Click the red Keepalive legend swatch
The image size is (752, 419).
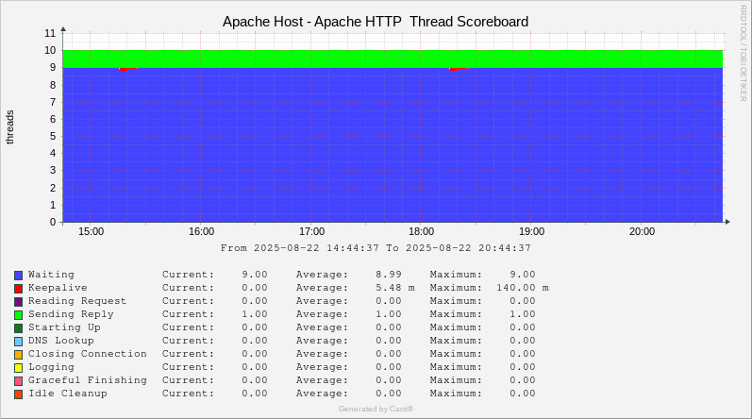[x=18, y=289]
